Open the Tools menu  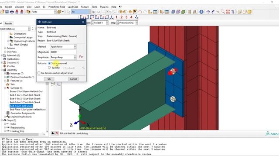tap(94, 7)
